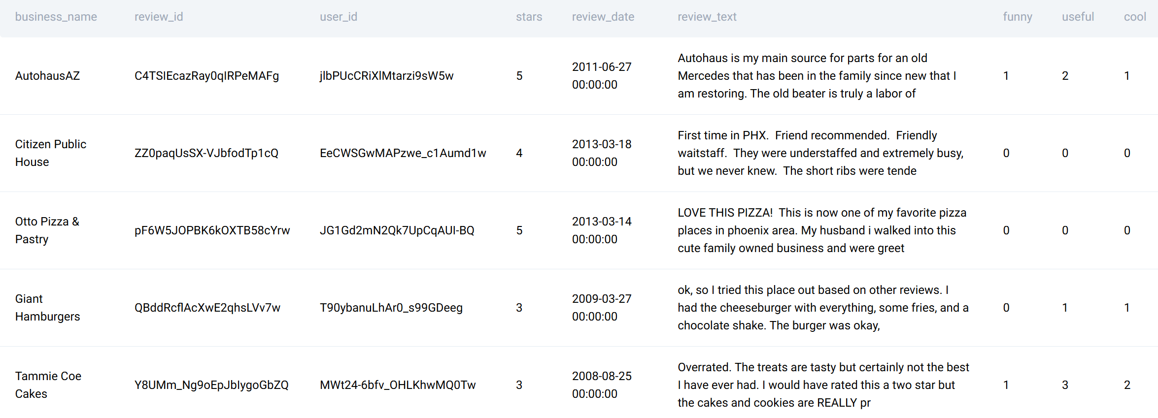Click review ID Y8UMm_Ng9oEpJbIygoGbZQ
Image resolution: width=1158 pixels, height=418 pixels.
[x=211, y=385]
